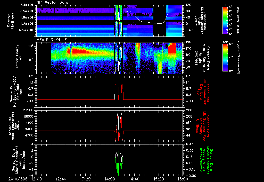The height and width of the screenshot is (182, 264).
Task: Click the 14:40 time axis label
Action: [134, 179]
